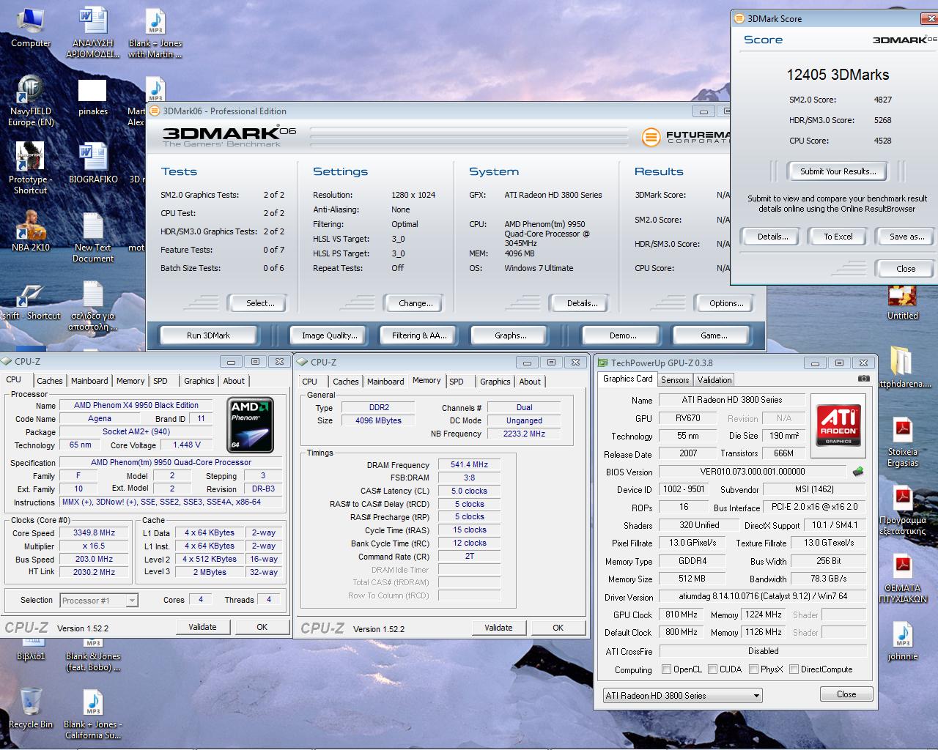Screen dimensions: 938x750
Task: Open the BIOGRAFIKO Word document
Action: click(x=92, y=163)
